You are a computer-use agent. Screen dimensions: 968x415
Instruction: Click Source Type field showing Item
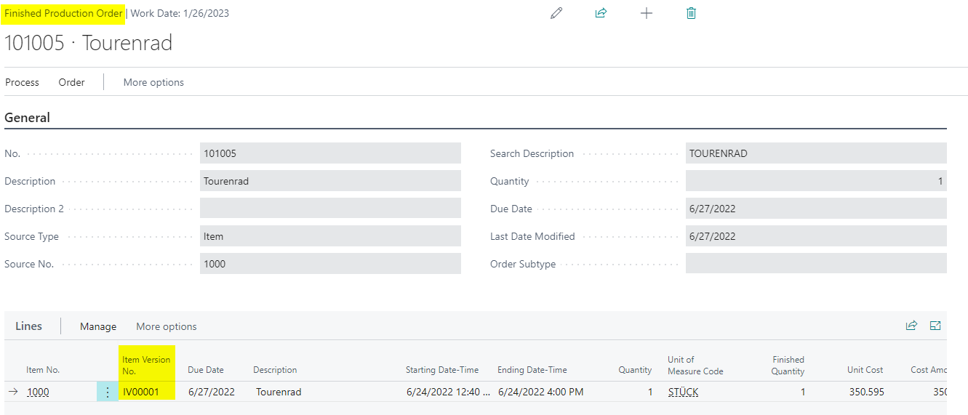click(330, 236)
